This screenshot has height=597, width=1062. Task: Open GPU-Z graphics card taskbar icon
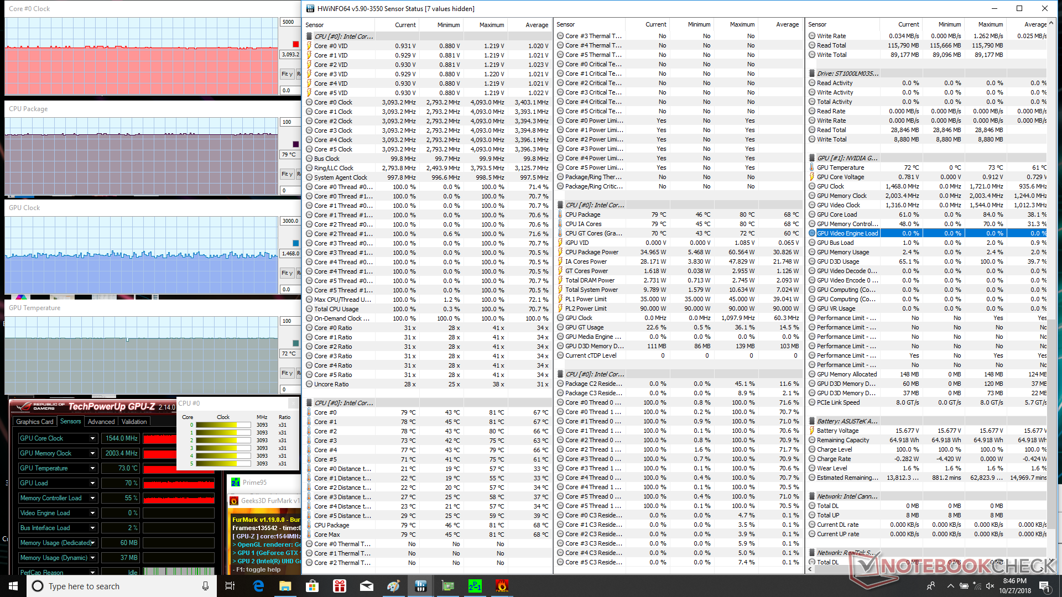(447, 586)
